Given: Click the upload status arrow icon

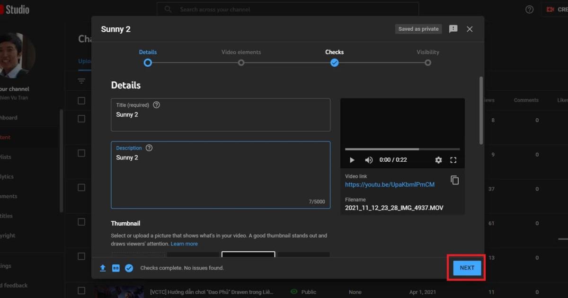Looking at the screenshot, I should [103, 268].
